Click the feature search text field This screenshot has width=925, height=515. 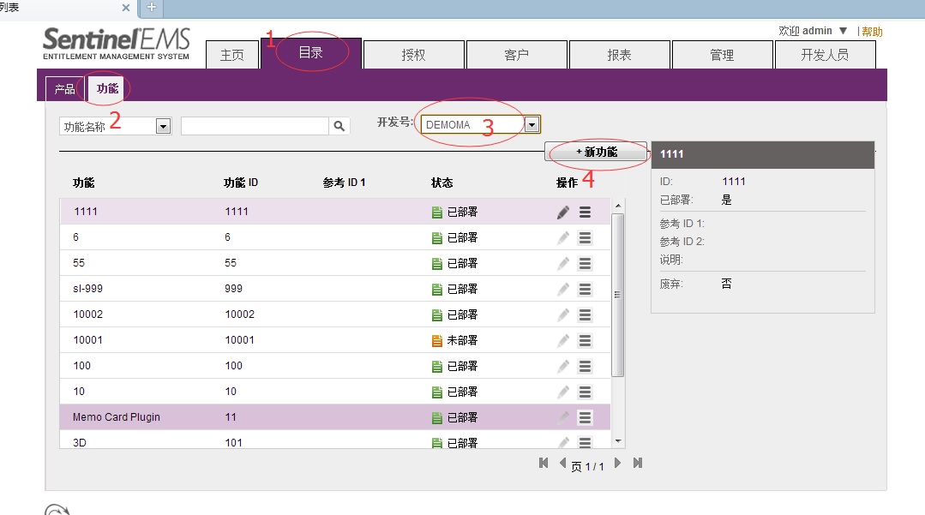click(x=255, y=126)
